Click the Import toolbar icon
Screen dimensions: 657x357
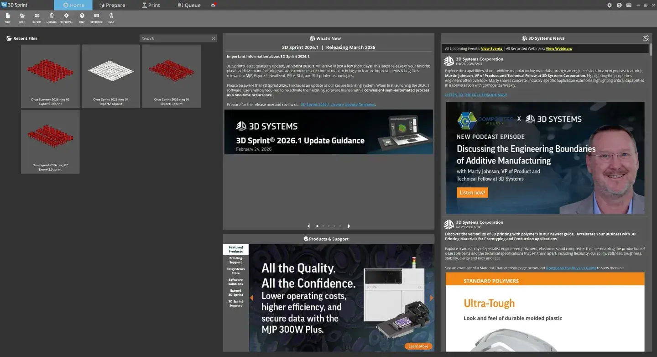click(37, 18)
